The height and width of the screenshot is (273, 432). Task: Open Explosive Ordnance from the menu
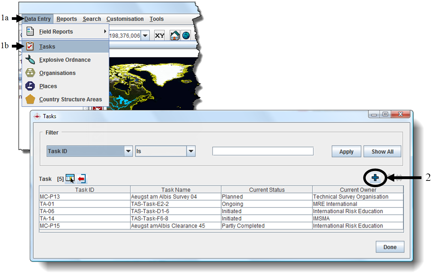[x=65, y=60]
